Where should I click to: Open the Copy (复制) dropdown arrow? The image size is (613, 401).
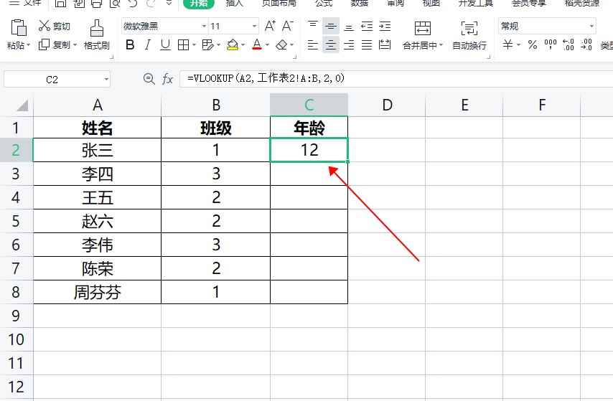(75, 45)
